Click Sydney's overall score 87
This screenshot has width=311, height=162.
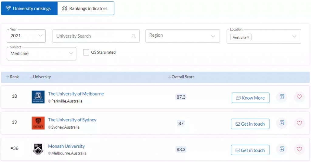click(181, 123)
